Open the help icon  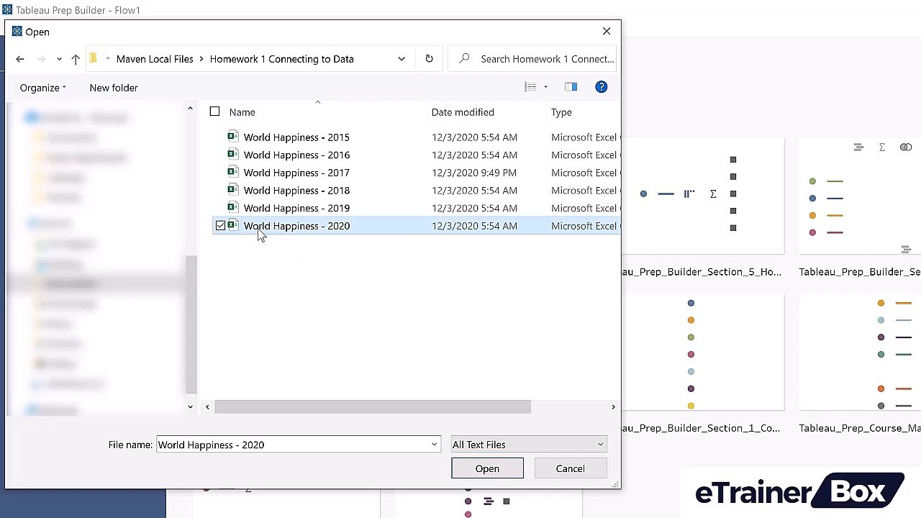pyautogui.click(x=602, y=87)
